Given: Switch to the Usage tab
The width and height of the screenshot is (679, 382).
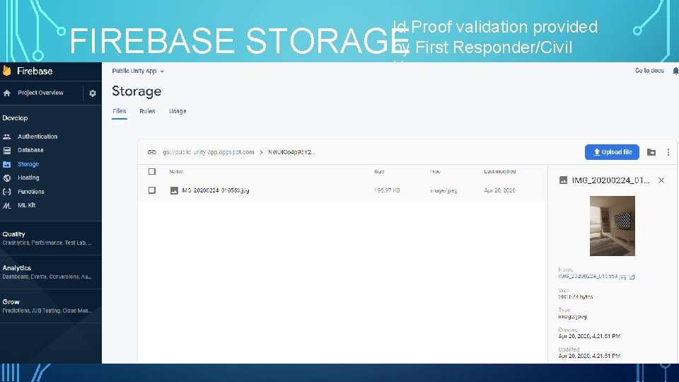Looking at the screenshot, I should point(178,111).
